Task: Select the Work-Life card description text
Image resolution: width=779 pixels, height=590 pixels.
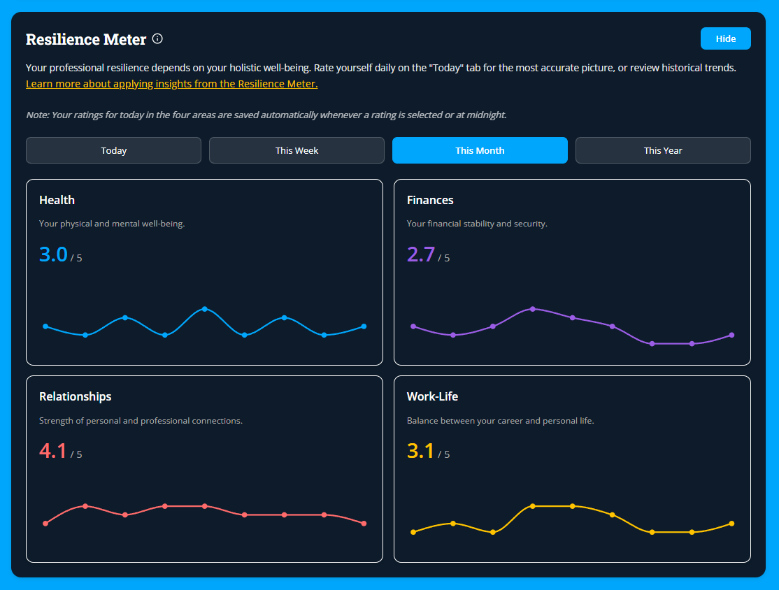Action: pyautogui.click(x=501, y=420)
